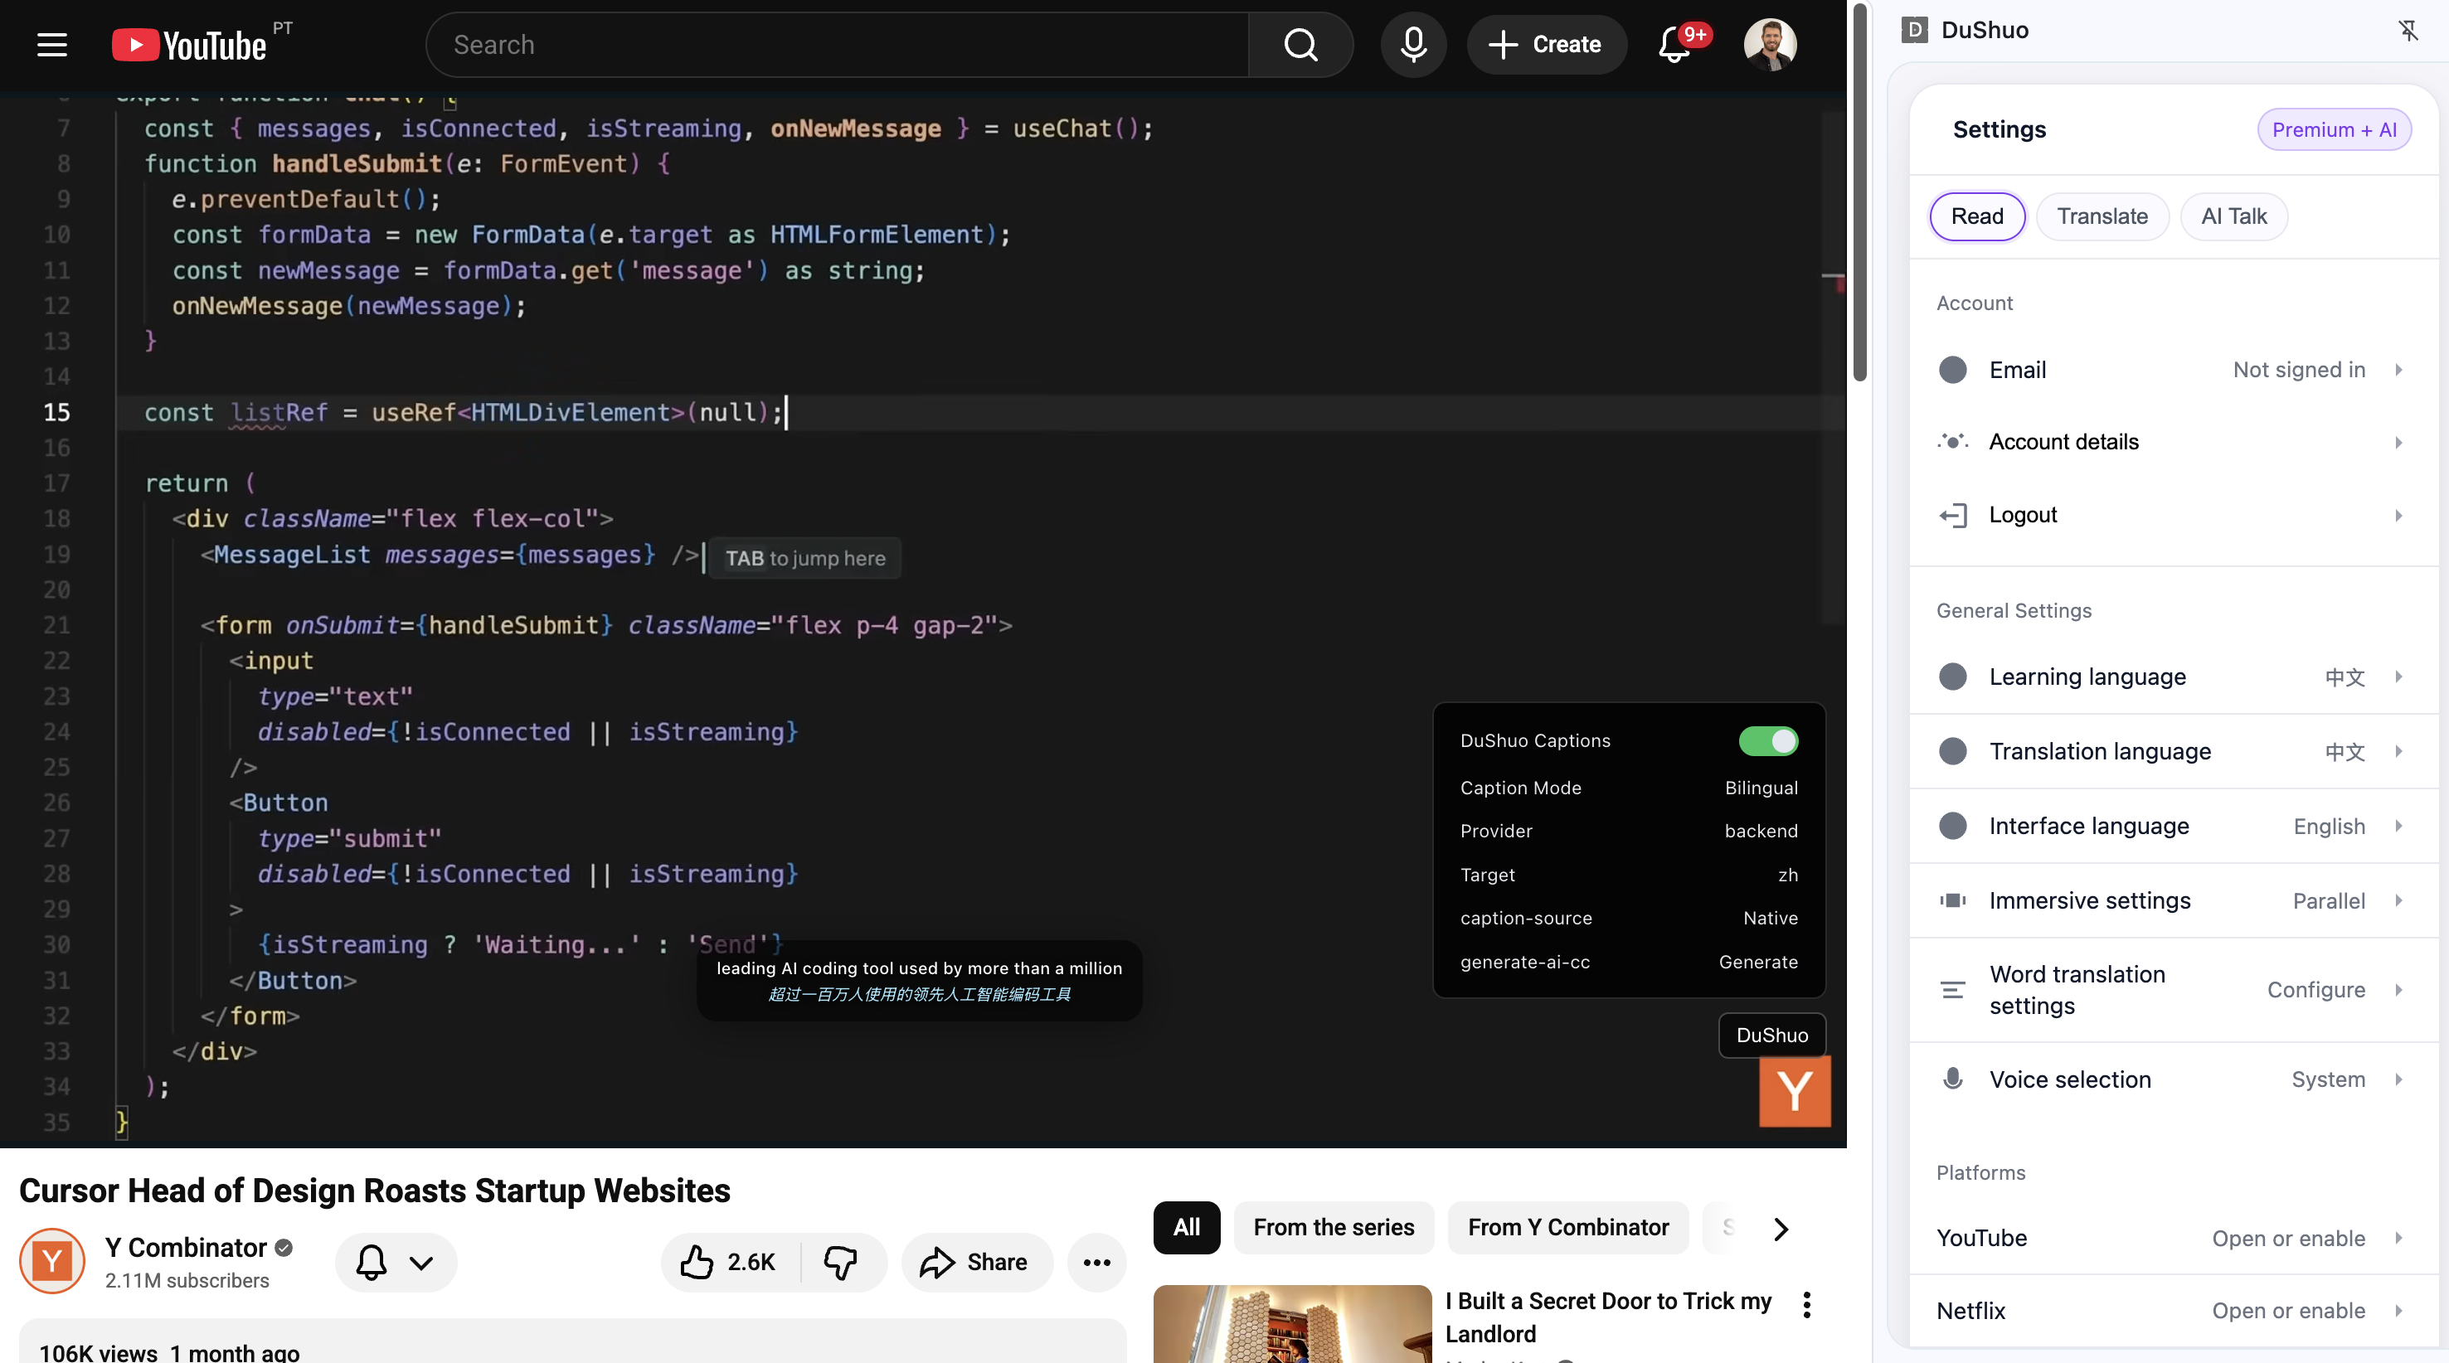Click the thumbs-down dislike icon
The width and height of the screenshot is (2449, 1363).
point(840,1262)
